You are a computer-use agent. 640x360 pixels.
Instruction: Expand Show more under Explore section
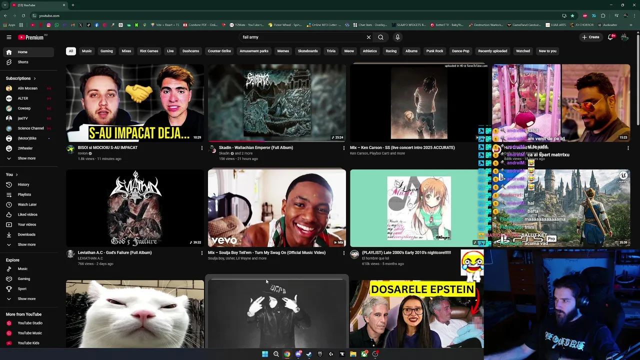tap(29, 299)
